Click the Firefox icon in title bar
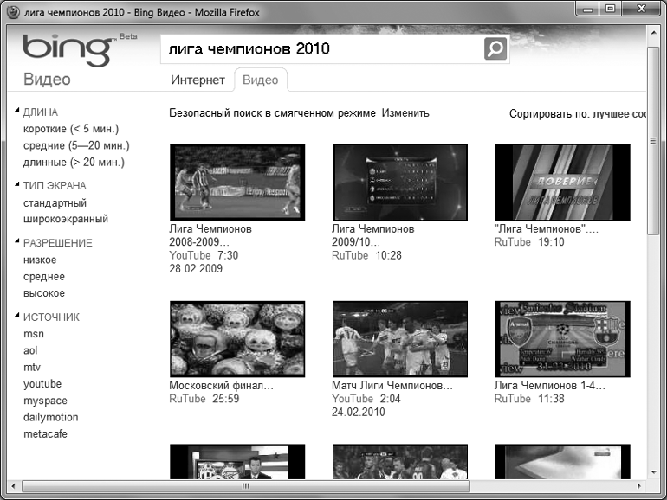This screenshot has height=500, width=667. 11,11
